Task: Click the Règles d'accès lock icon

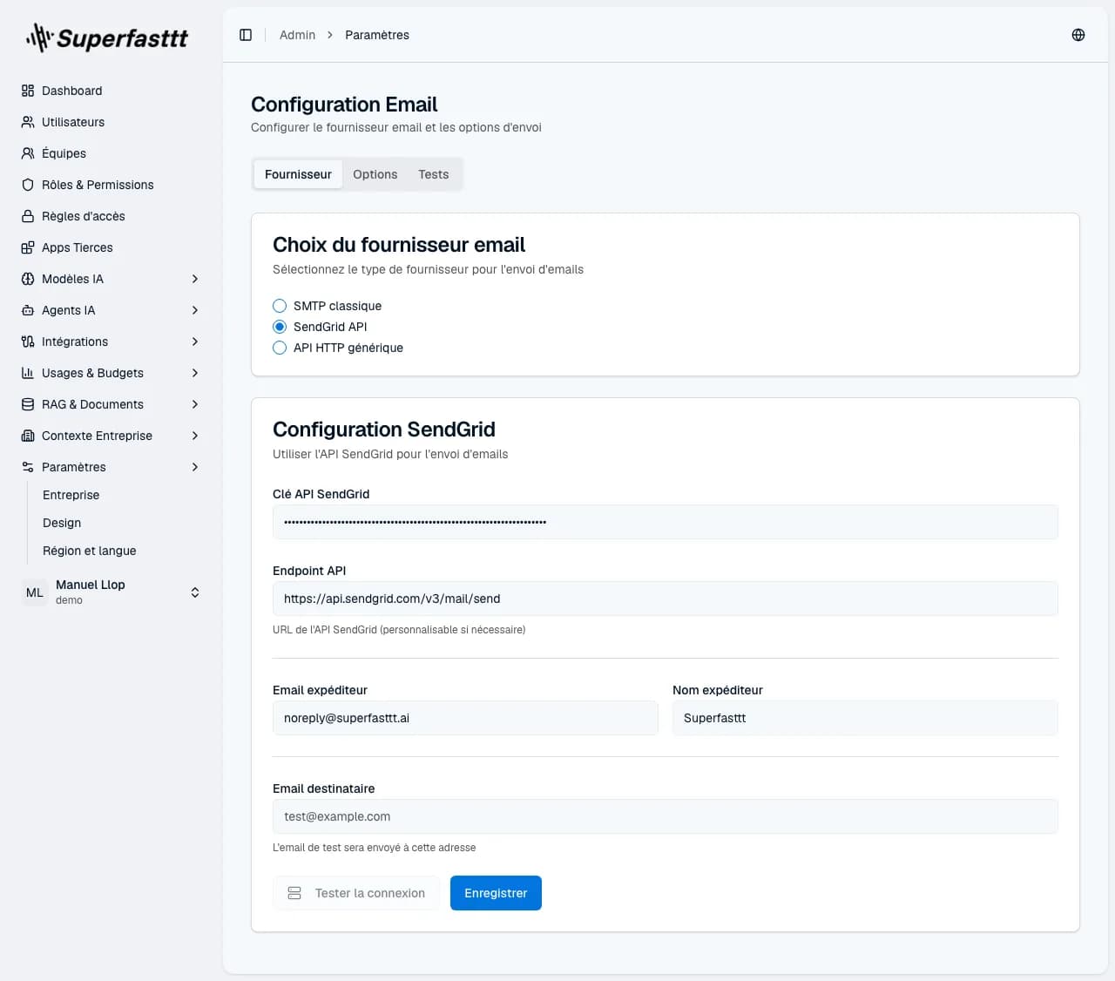Action: [28, 216]
